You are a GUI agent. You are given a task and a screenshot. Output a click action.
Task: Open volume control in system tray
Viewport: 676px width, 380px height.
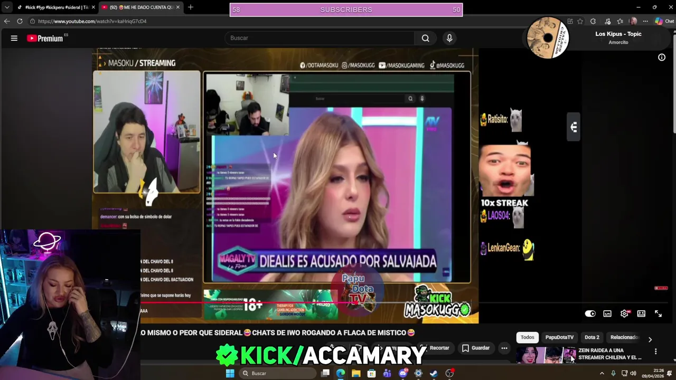point(633,373)
